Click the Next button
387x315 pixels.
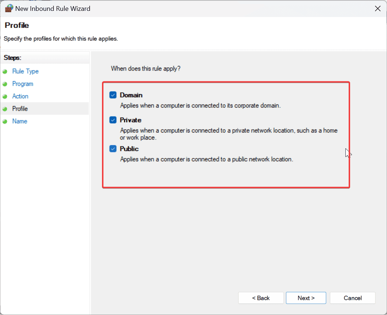point(306,298)
